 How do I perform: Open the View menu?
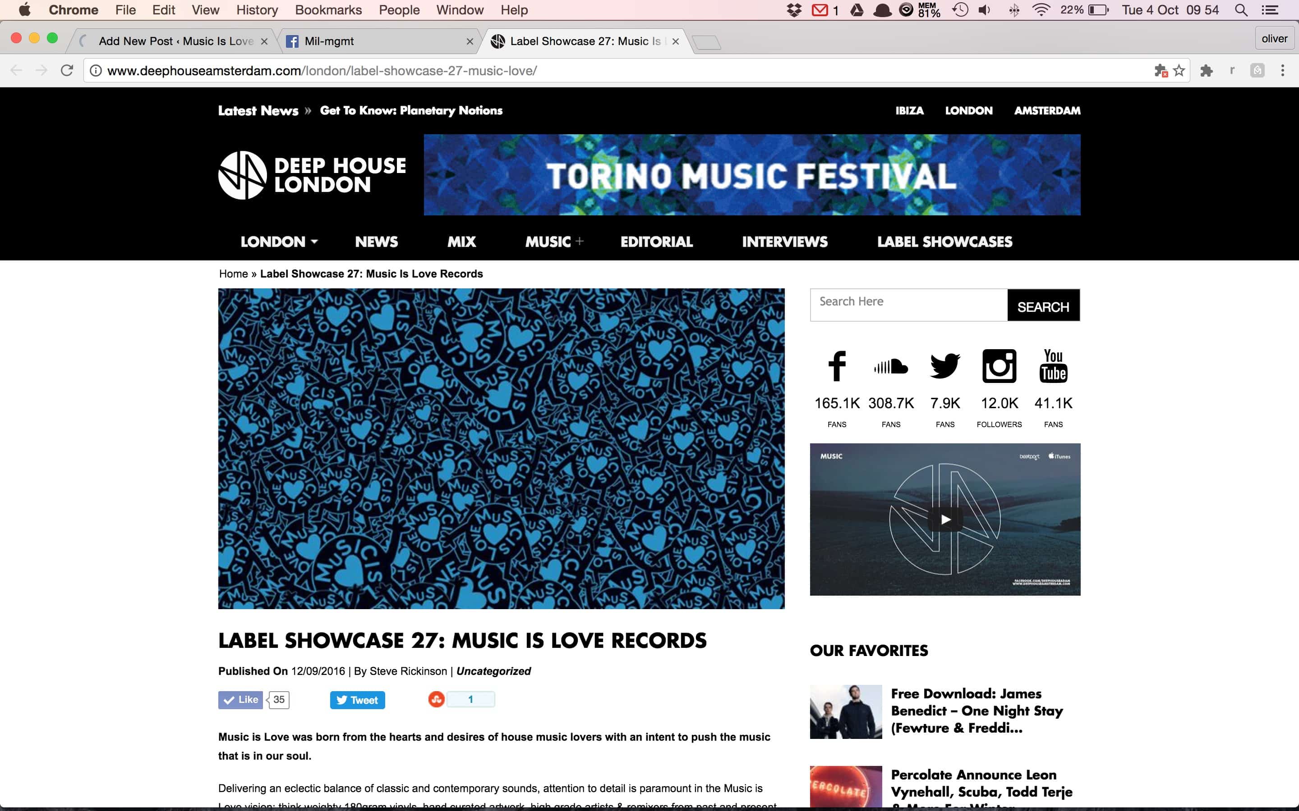(x=206, y=9)
